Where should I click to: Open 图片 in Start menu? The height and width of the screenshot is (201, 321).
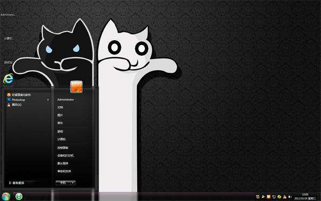click(x=60, y=115)
